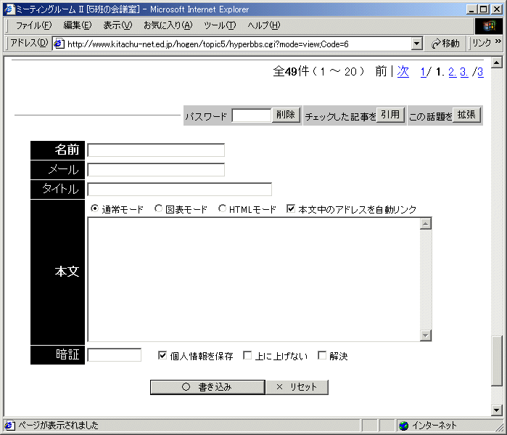This screenshot has height=435, width=507.
Task: Click the Windows logo throbber icon
Action: click(489, 26)
